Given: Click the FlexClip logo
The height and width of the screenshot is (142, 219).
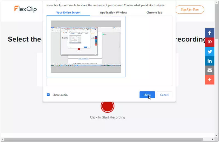Looking at the screenshot, I should [25, 9].
